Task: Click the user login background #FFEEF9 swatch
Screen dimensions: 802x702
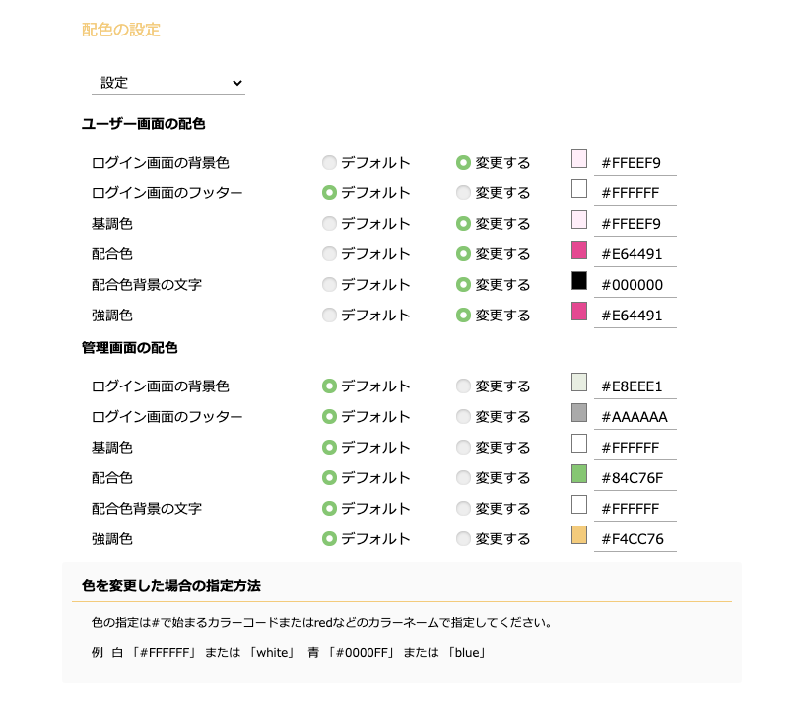Action: pyautogui.click(x=579, y=159)
